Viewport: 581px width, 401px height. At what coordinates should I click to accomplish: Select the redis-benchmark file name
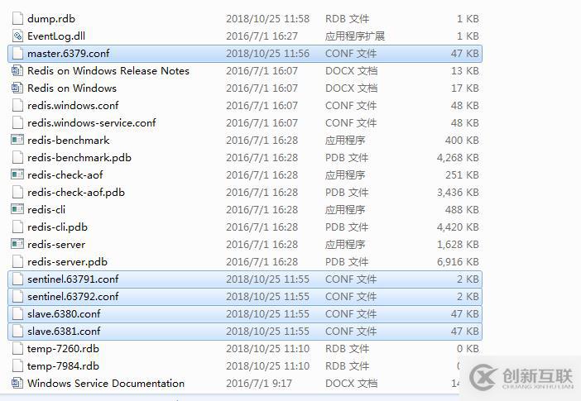[x=69, y=141]
